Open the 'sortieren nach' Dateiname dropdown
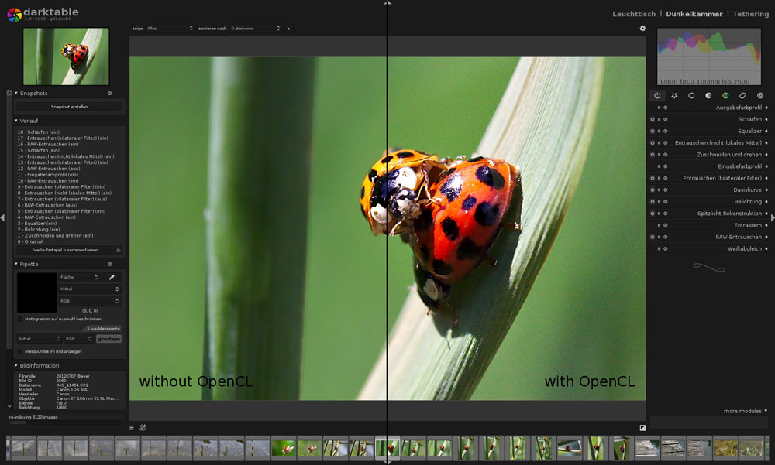Image resolution: width=775 pixels, height=465 pixels. (x=254, y=29)
